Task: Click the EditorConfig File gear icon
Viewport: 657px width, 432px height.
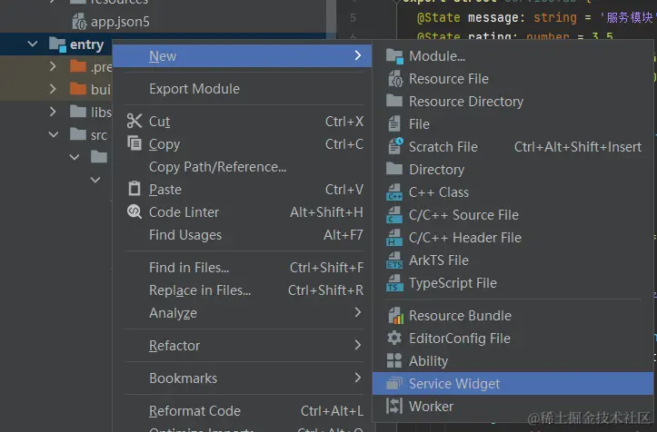Action: point(394,339)
